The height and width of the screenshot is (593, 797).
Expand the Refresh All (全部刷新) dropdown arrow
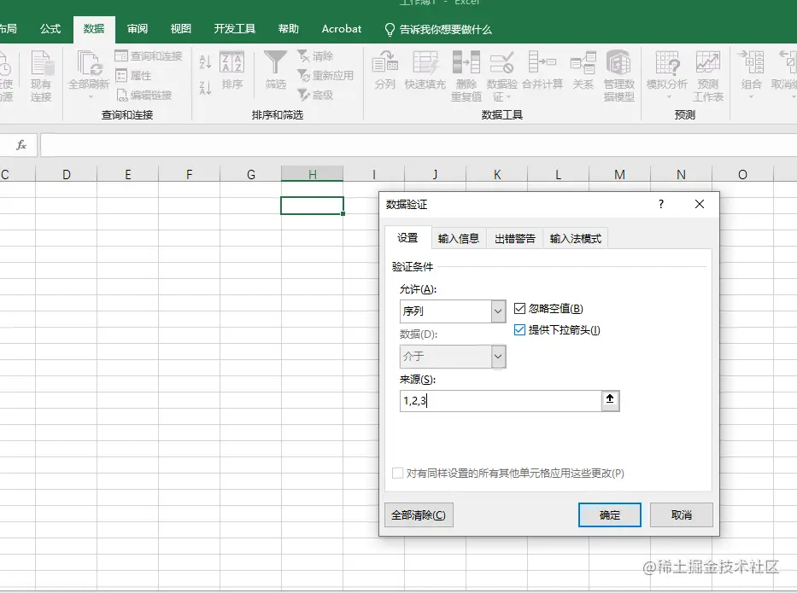click(91, 96)
